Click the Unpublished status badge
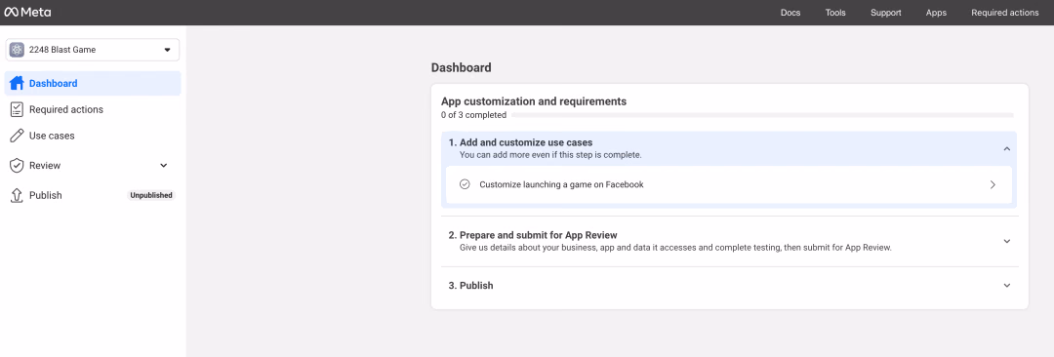Screen dimensions: 1054x357 coord(151,196)
